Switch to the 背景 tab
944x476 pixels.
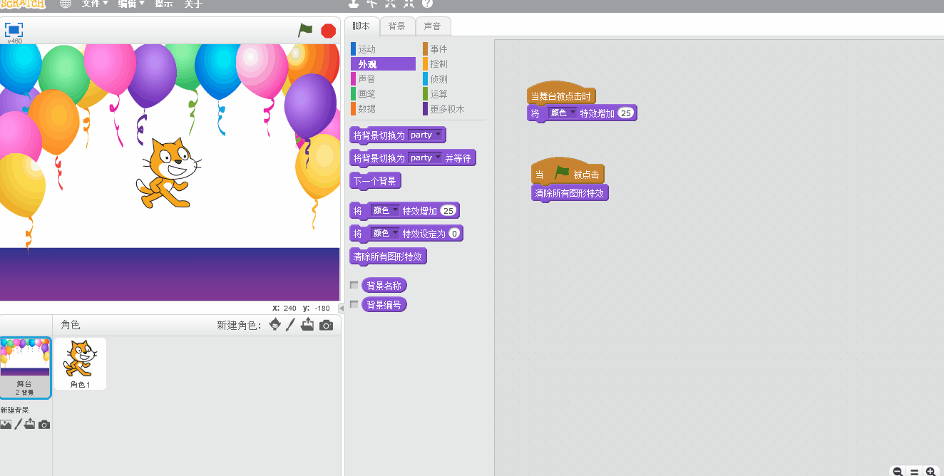click(x=397, y=26)
